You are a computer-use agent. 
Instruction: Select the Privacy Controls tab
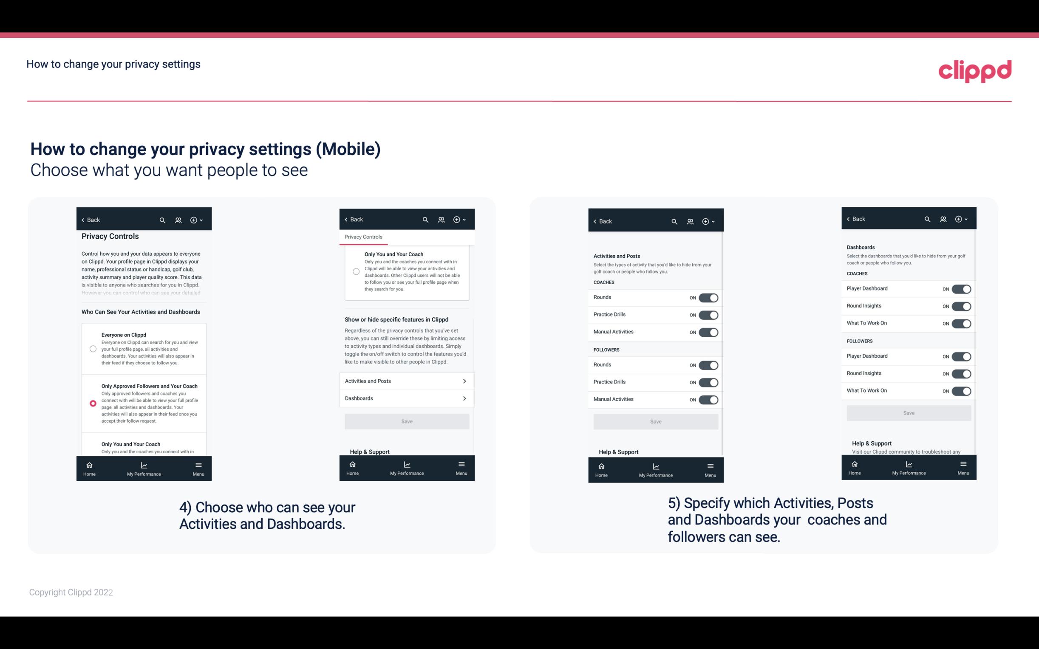tap(363, 237)
